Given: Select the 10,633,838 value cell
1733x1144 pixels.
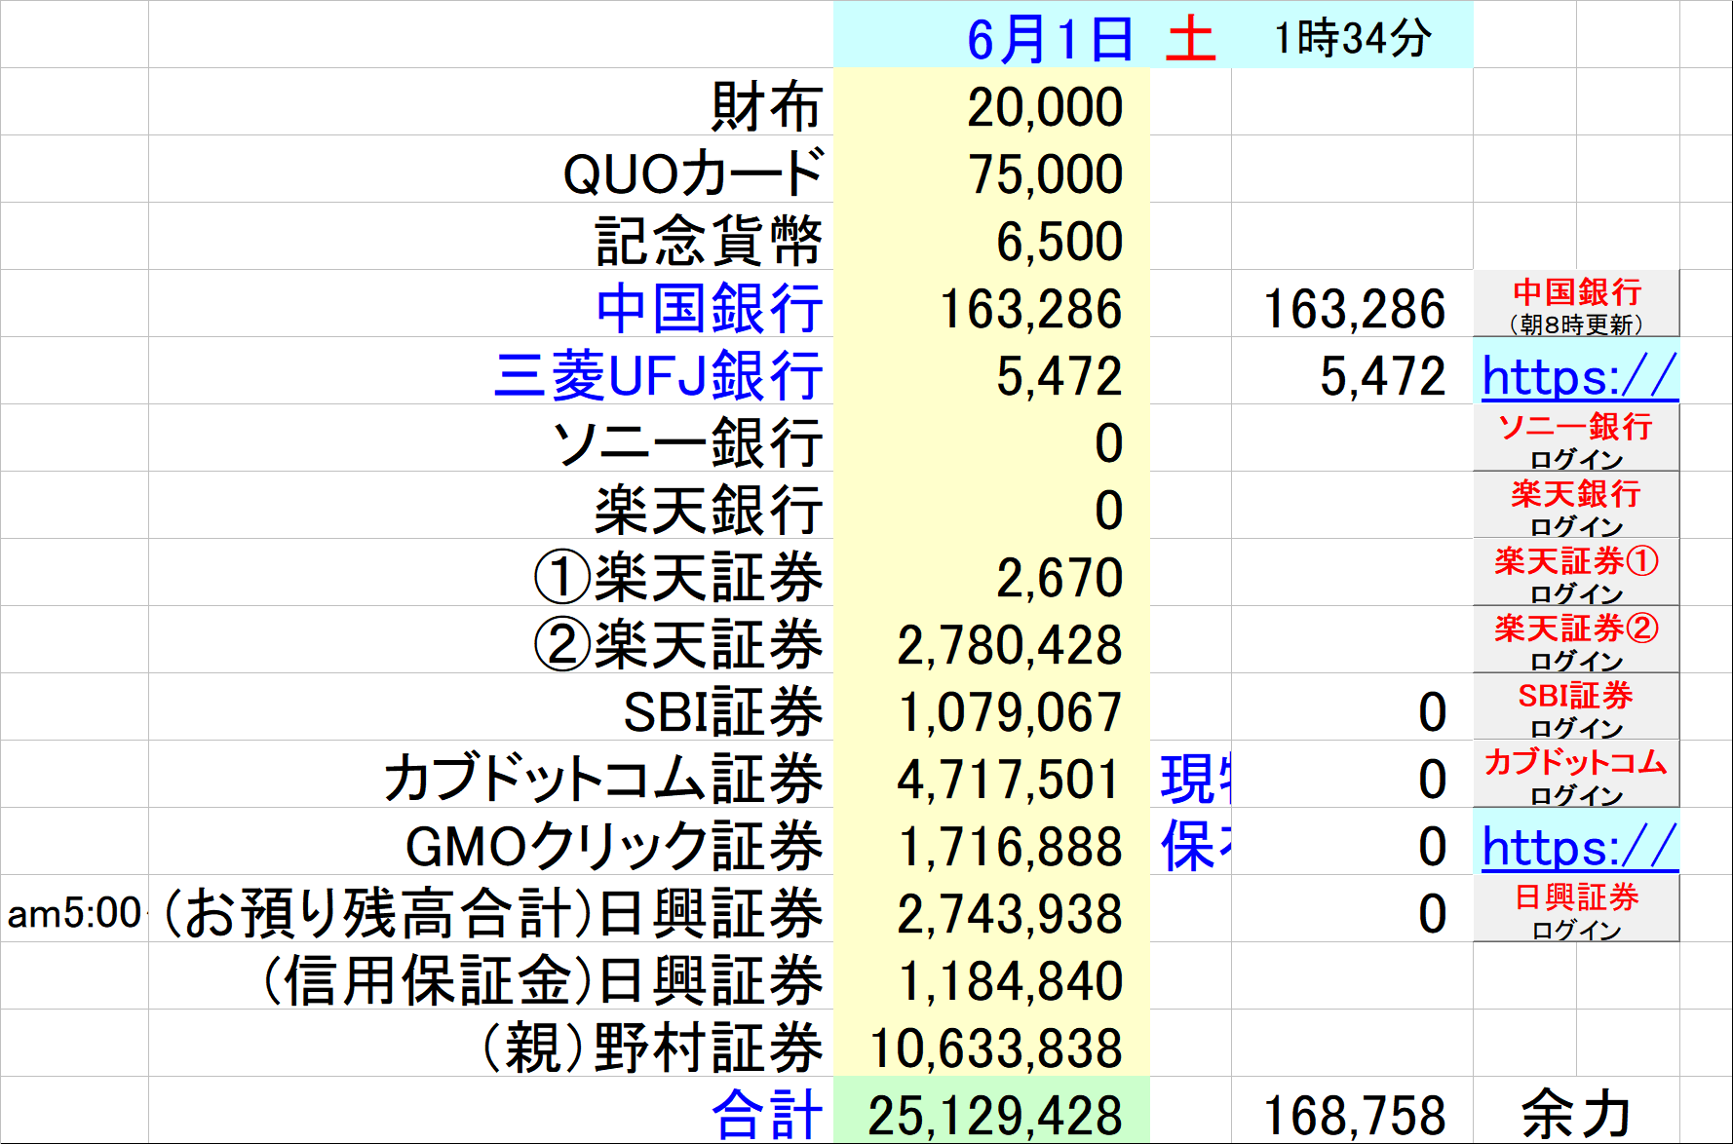Looking at the screenshot, I should pos(991,1044).
